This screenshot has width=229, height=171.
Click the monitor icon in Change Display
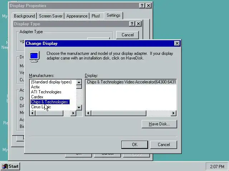(34, 57)
